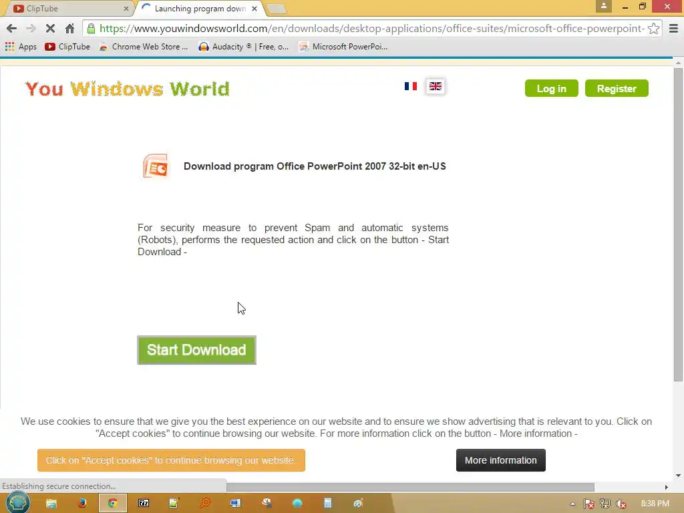Open the notepad taskbar icon
The width and height of the screenshot is (684, 513).
click(x=174, y=504)
